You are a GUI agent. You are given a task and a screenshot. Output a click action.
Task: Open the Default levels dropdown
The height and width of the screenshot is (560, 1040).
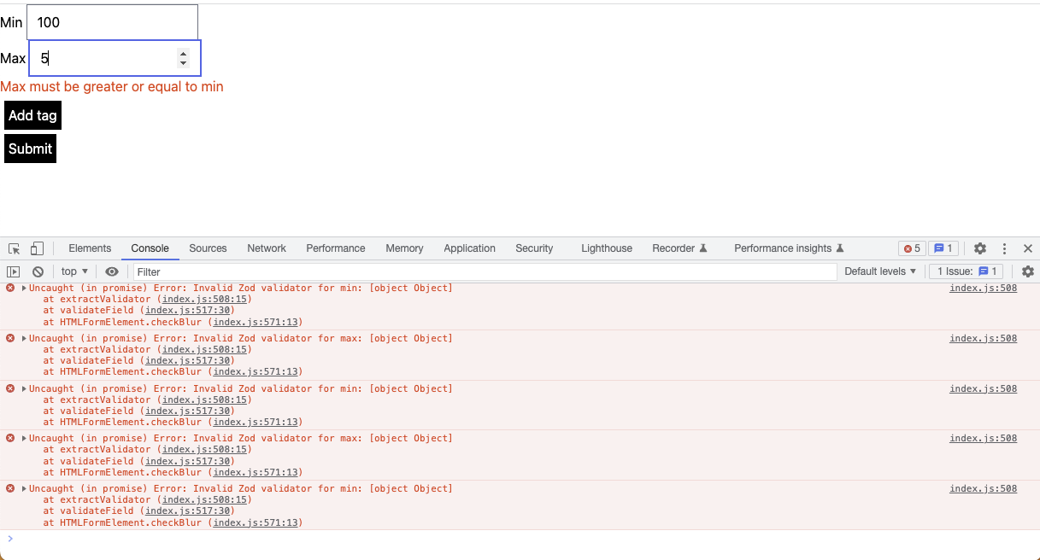[879, 271]
